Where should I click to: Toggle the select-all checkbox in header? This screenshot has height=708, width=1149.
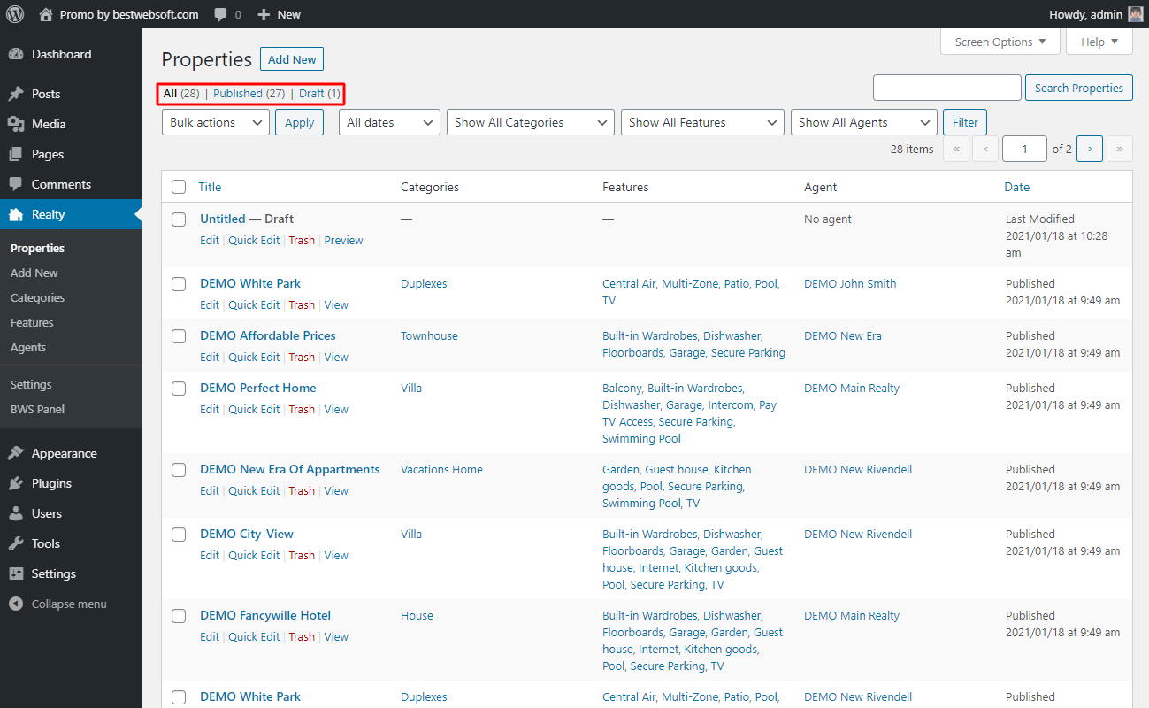click(179, 187)
